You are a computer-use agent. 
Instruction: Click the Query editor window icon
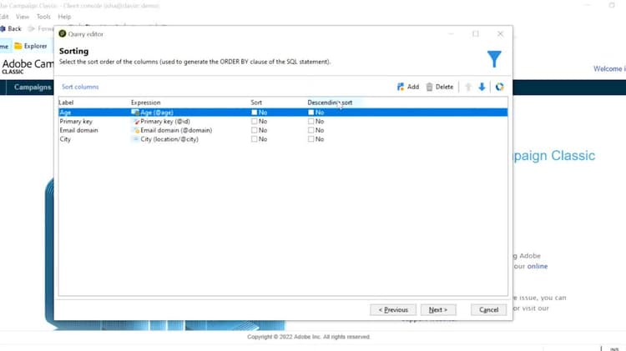63,34
